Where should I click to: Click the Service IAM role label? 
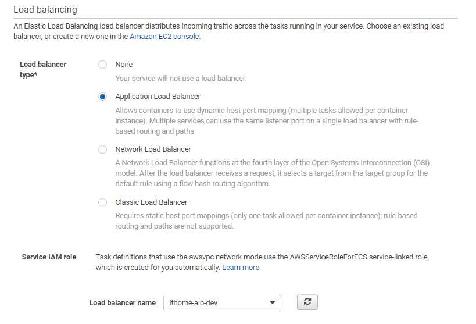pos(49,257)
